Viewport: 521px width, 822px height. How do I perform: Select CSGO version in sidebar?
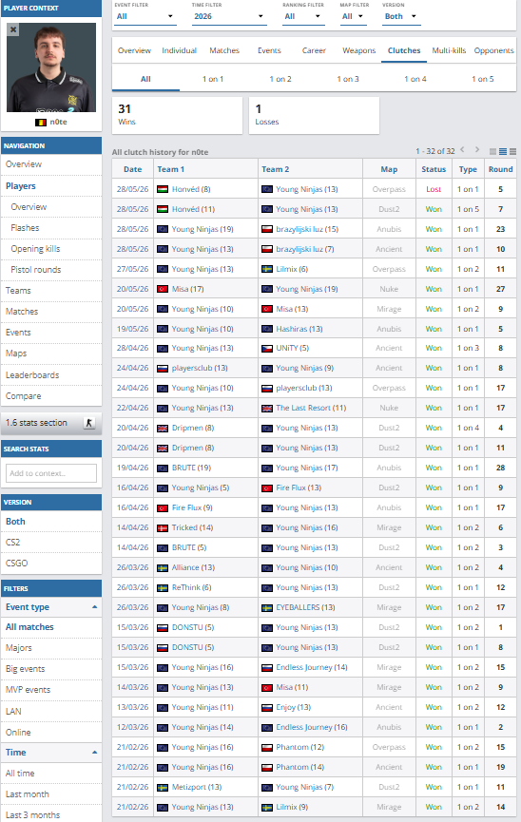[x=51, y=563]
